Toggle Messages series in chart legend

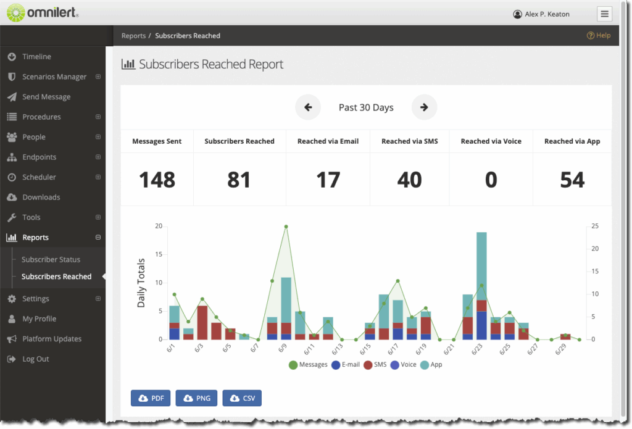[x=308, y=365]
